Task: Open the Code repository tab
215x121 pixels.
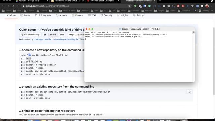Action: (11, 15)
